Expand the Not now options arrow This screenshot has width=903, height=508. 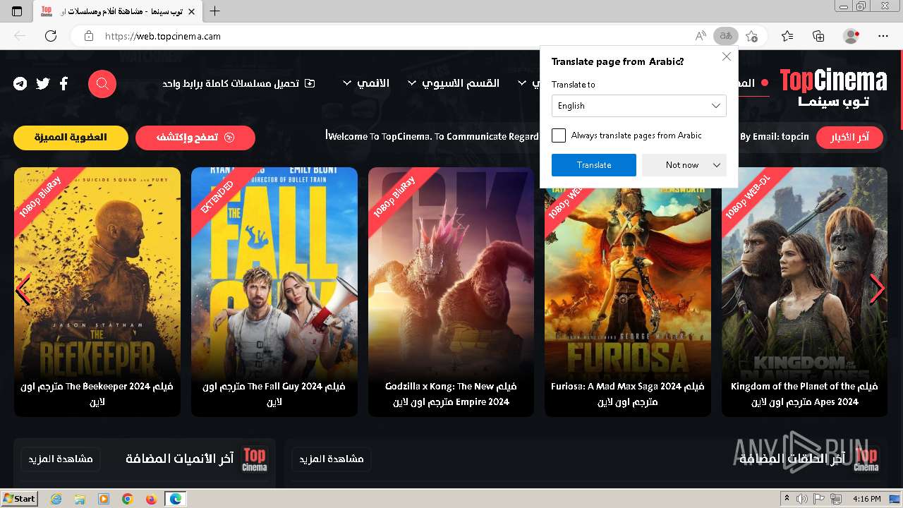(717, 165)
